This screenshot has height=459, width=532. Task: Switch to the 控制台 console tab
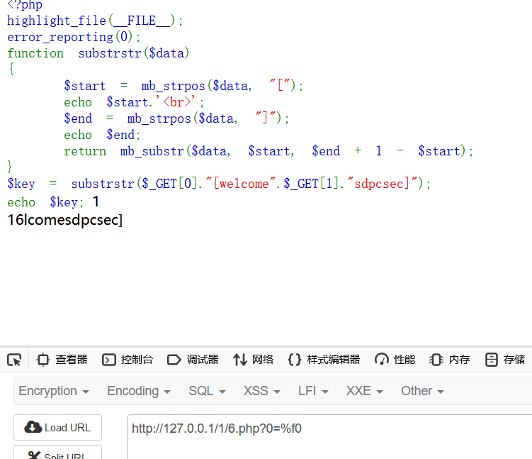pyautogui.click(x=128, y=360)
